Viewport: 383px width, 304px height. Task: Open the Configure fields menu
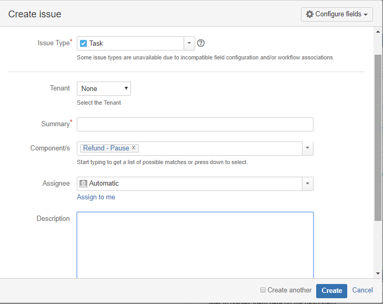pos(337,14)
